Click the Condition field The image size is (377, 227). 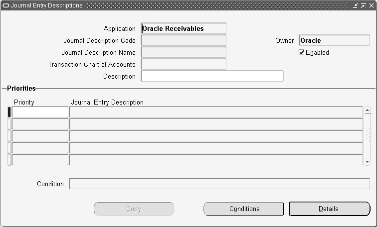pyautogui.click(x=219, y=184)
